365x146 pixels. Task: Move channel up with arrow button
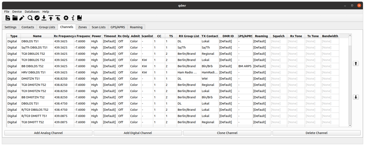point(356,64)
